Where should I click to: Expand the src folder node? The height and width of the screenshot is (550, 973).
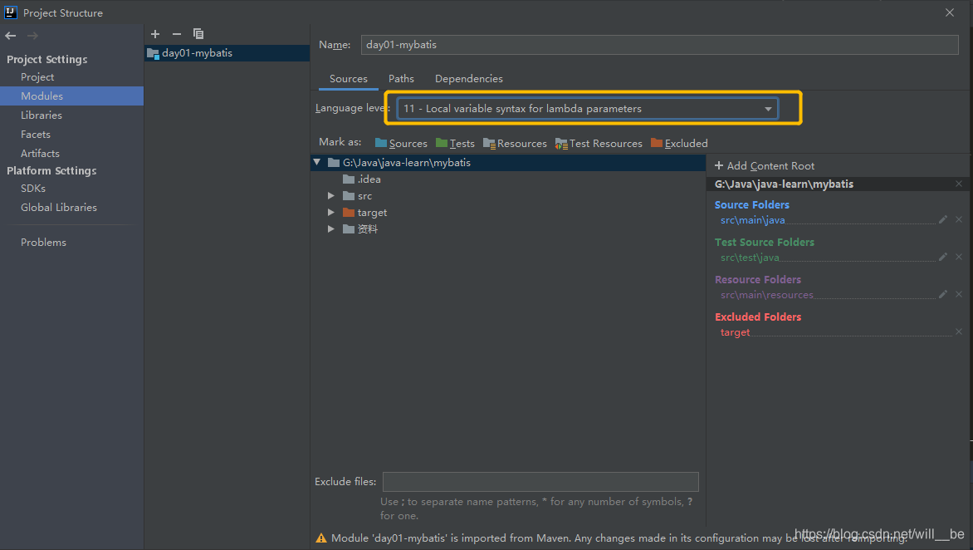pos(330,195)
